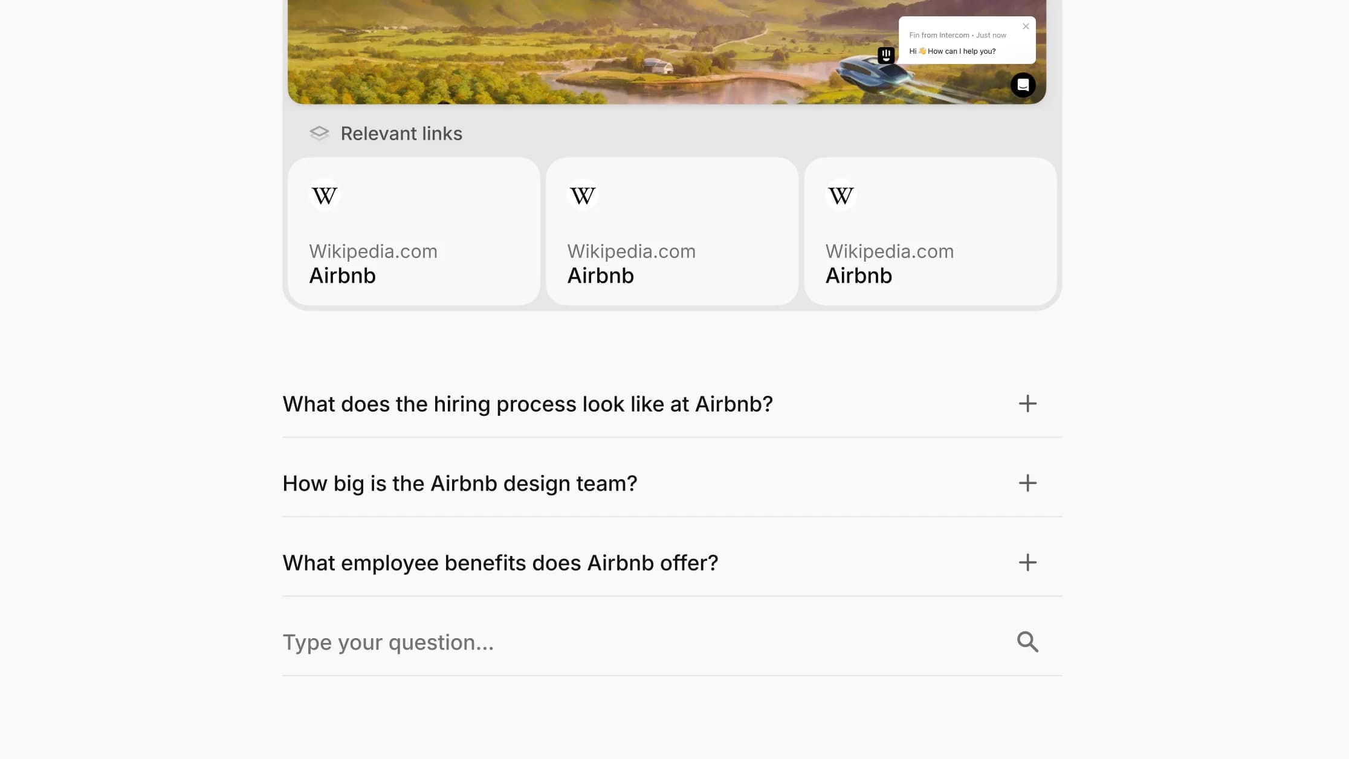This screenshot has width=1349, height=759.
Task: Click the Wikipedia logo in middle card
Action: pyautogui.click(x=583, y=195)
